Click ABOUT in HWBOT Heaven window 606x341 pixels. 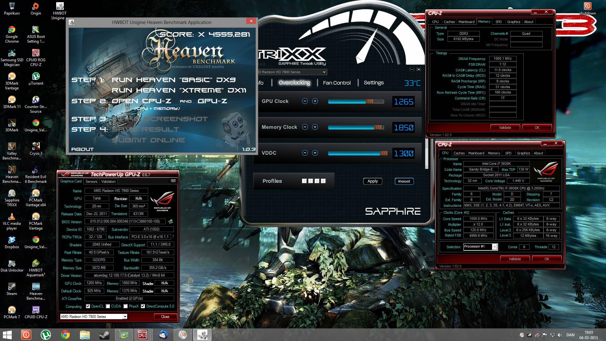[82, 149]
